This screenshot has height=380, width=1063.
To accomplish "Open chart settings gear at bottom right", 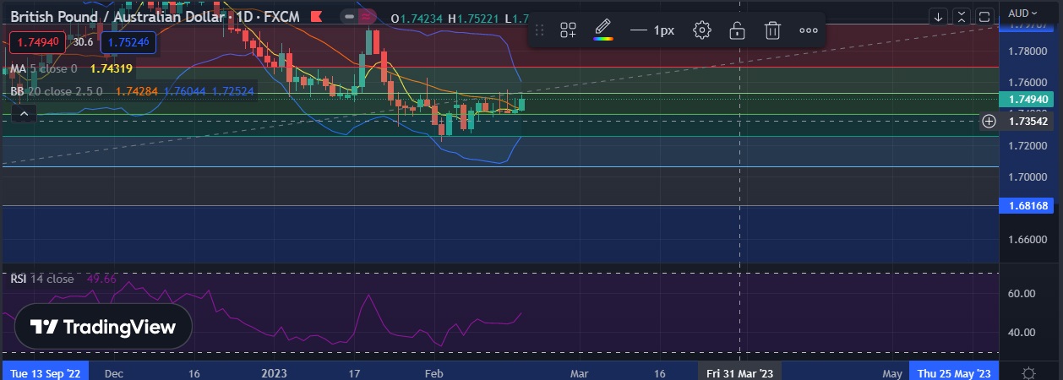I will [1028, 372].
